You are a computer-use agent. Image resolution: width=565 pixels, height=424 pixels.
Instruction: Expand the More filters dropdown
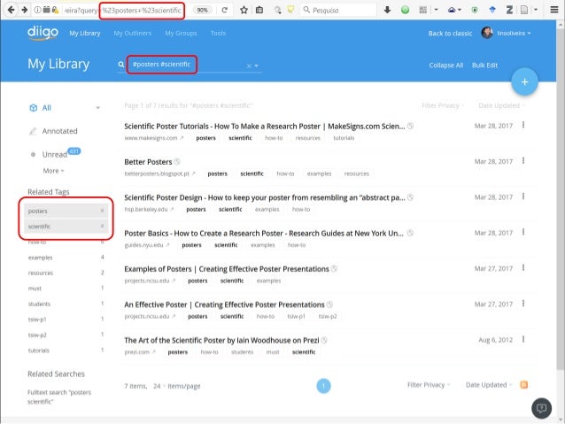[x=53, y=171]
